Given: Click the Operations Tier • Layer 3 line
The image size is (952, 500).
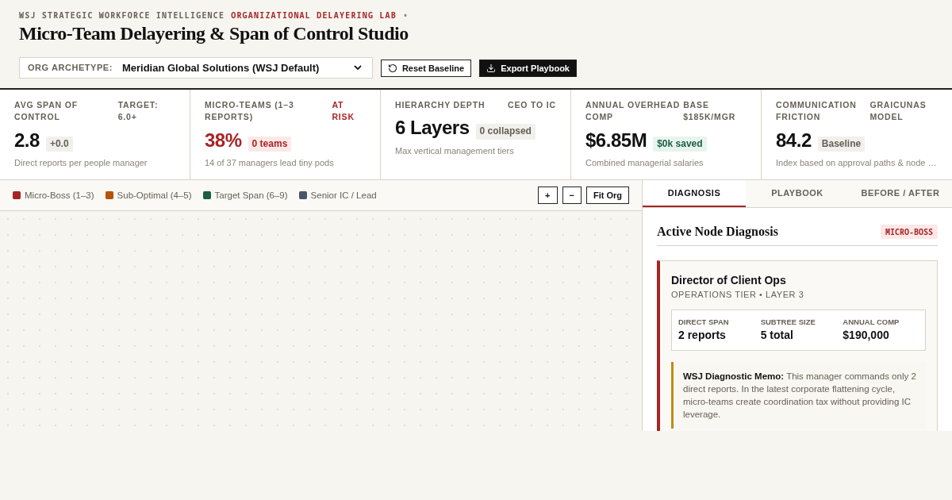Looking at the screenshot, I should 737,294.
